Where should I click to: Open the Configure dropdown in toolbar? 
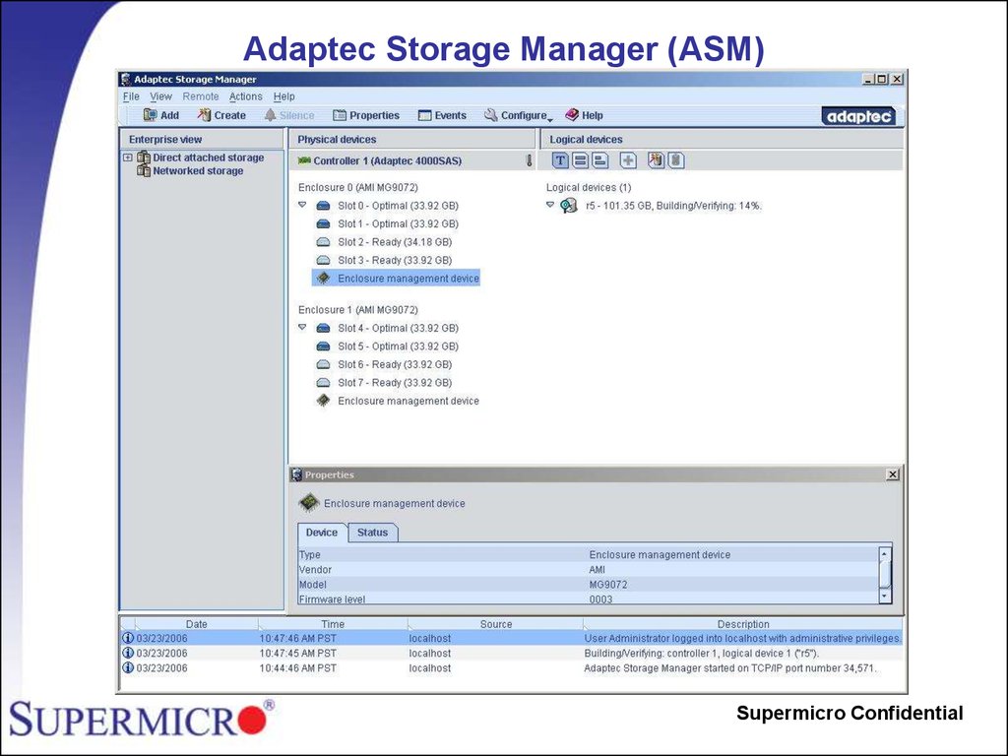coord(518,116)
